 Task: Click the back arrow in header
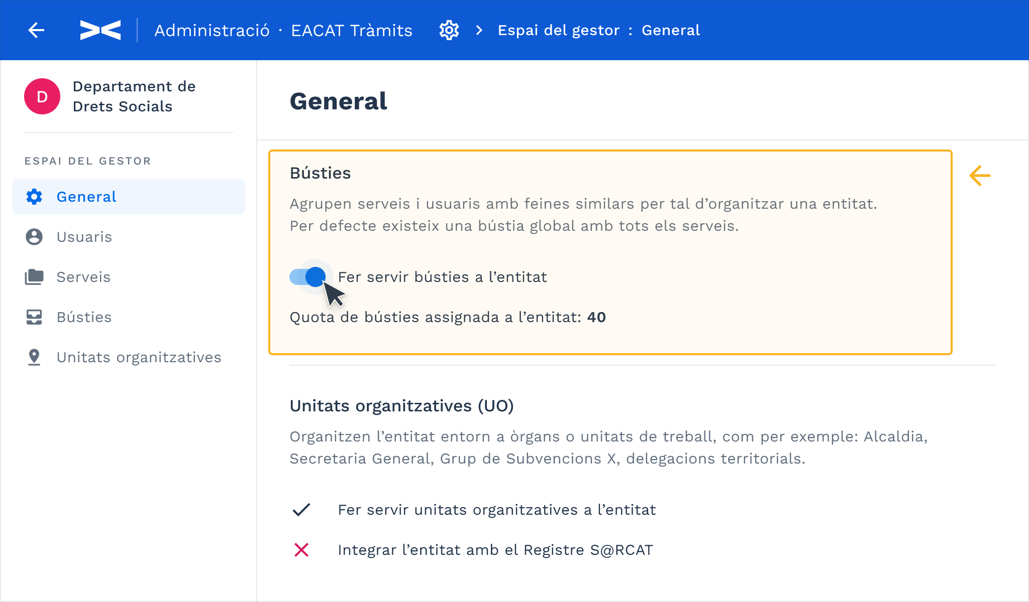click(x=36, y=30)
